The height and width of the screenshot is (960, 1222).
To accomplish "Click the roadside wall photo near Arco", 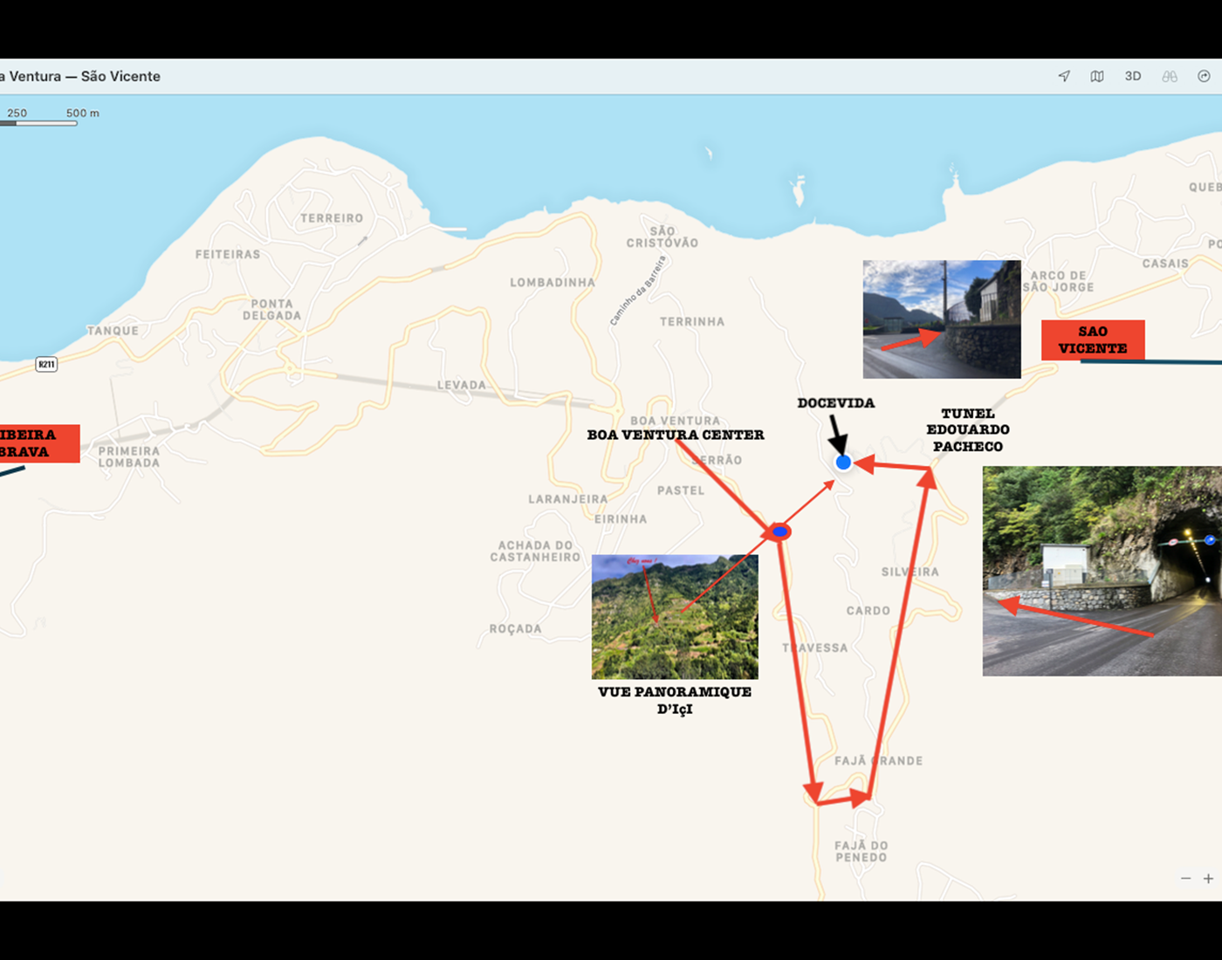I will click(942, 319).
